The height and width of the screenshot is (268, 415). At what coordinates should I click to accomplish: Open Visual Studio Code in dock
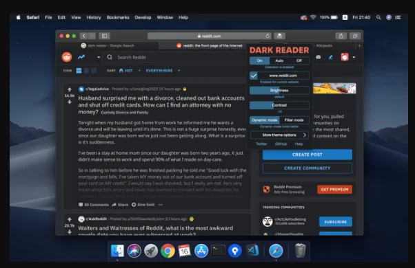pyautogui.click(x=252, y=251)
